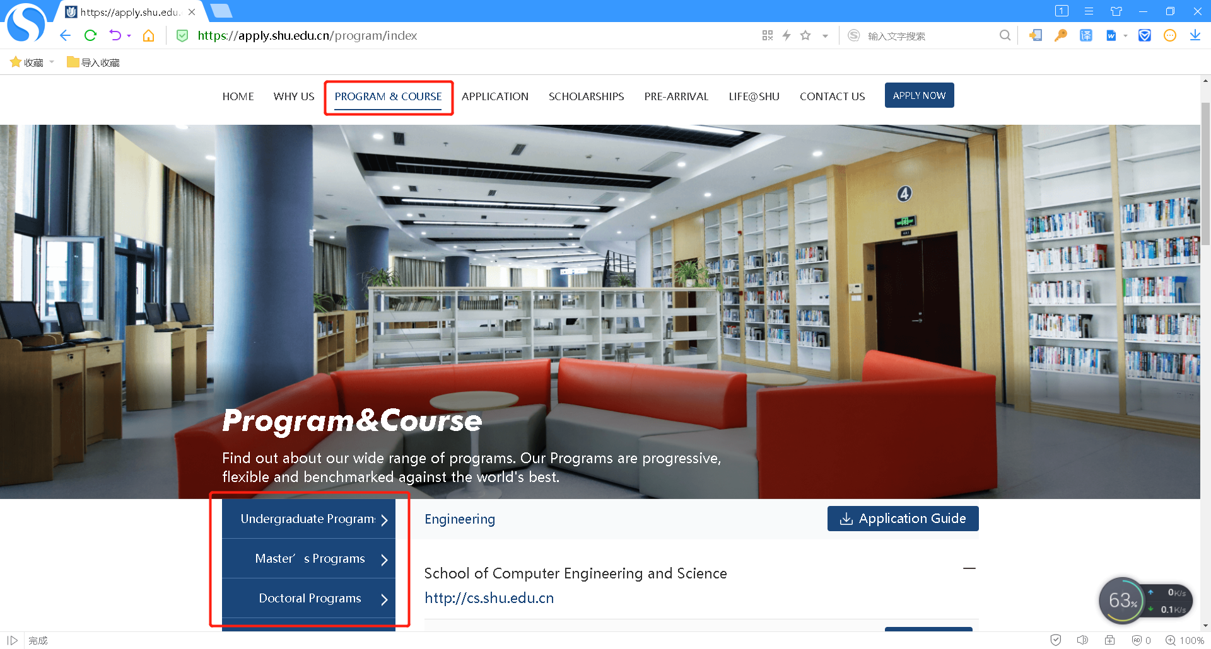The height and width of the screenshot is (649, 1211).
Task: Click the vertical page scrollbar
Action: (x=1205, y=173)
